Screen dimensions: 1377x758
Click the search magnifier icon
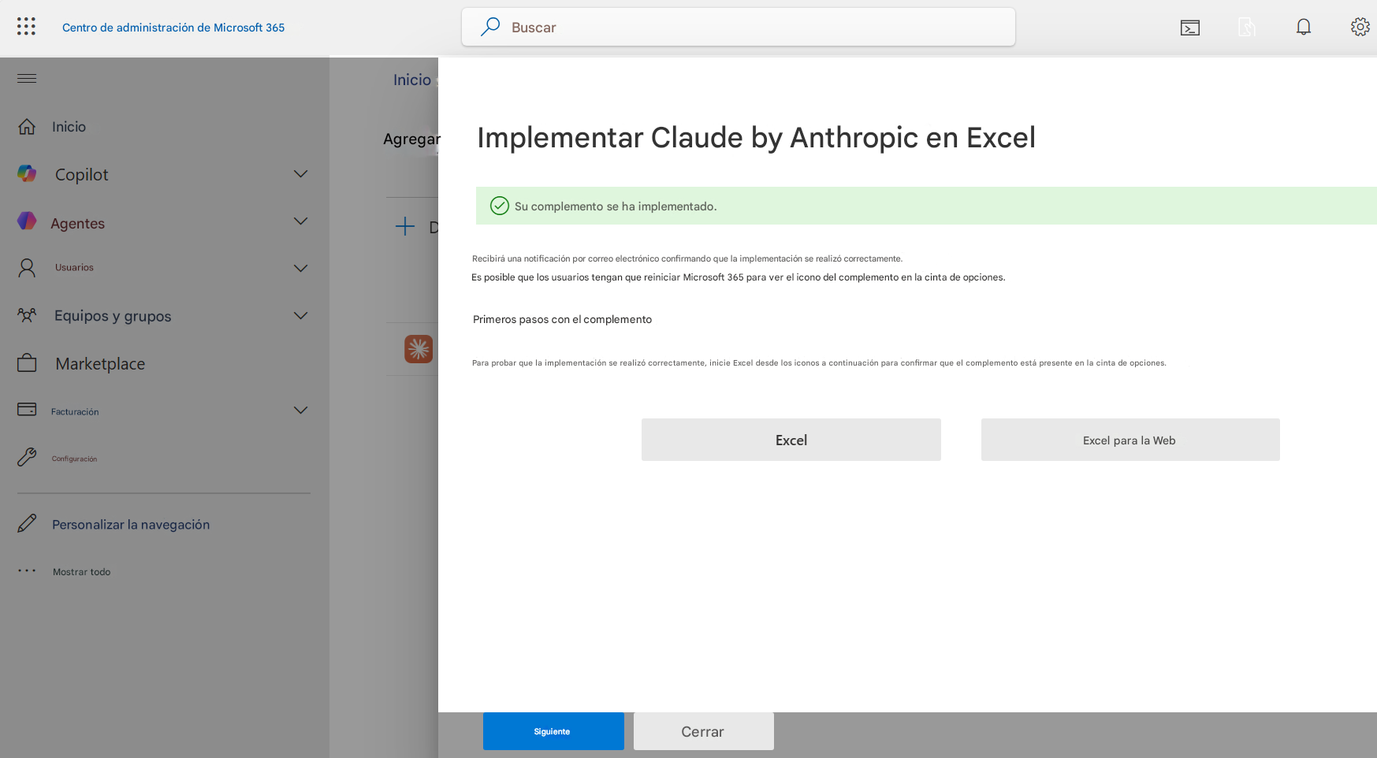[490, 27]
